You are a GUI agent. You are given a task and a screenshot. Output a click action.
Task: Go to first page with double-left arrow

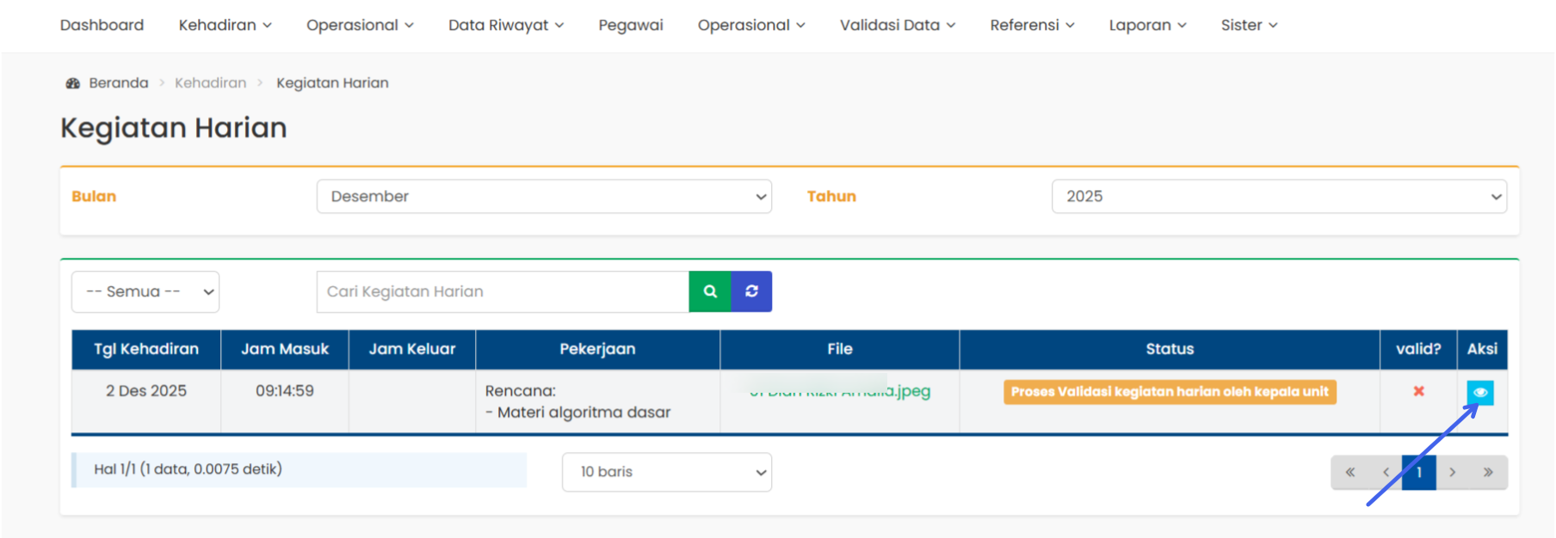pyautogui.click(x=1349, y=472)
